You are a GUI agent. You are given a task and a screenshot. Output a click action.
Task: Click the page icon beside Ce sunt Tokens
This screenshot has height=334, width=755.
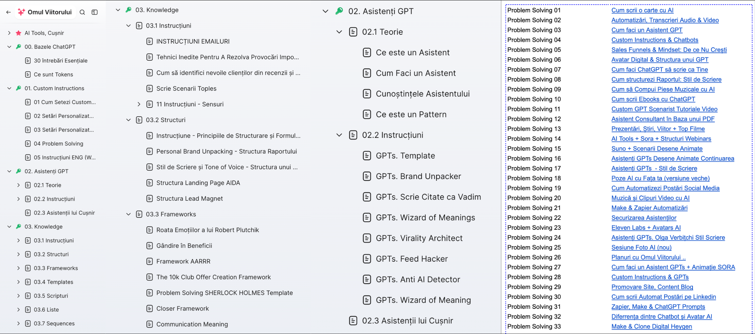click(28, 74)
